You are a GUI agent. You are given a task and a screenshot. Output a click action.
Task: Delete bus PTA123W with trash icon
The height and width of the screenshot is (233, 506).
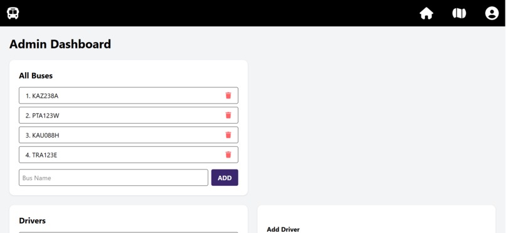click(x=228, y=115)
